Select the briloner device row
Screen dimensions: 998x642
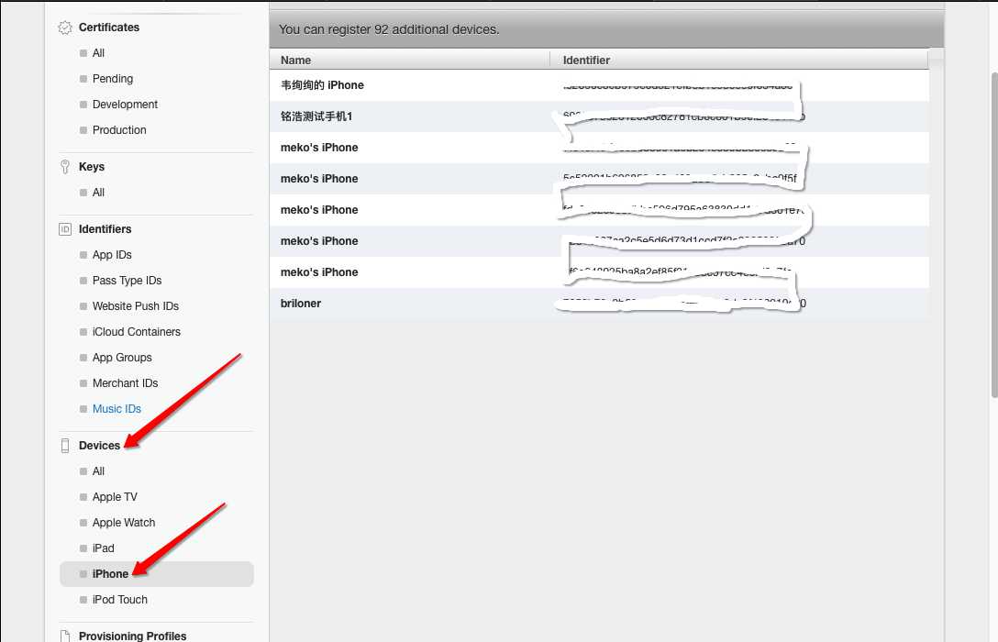[301, 304]
